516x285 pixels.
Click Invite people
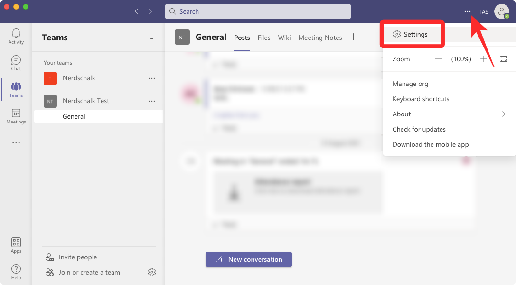click(x=77, y=257)
